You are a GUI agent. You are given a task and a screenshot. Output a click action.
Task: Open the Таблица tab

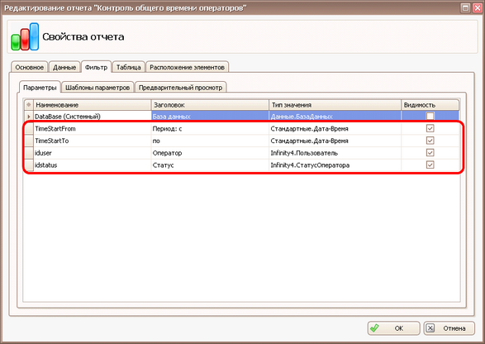click(129, 67)
